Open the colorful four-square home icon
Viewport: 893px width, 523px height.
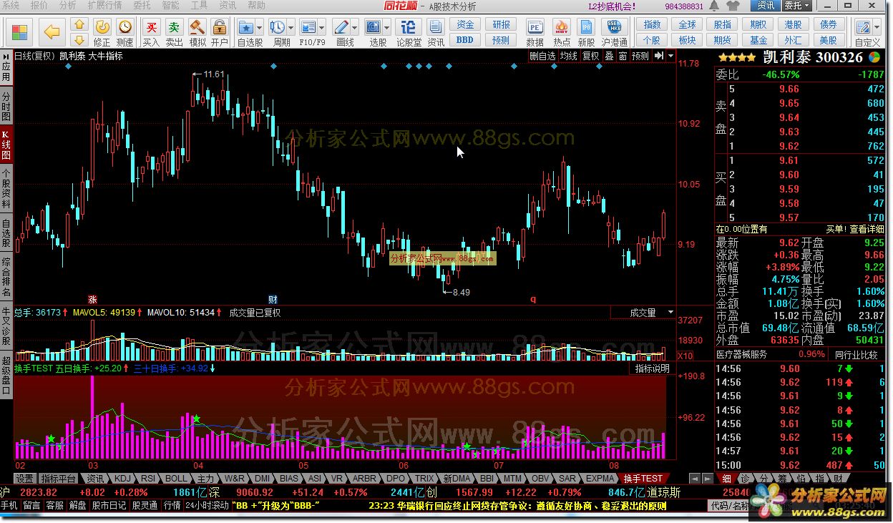tap(19, 31)
